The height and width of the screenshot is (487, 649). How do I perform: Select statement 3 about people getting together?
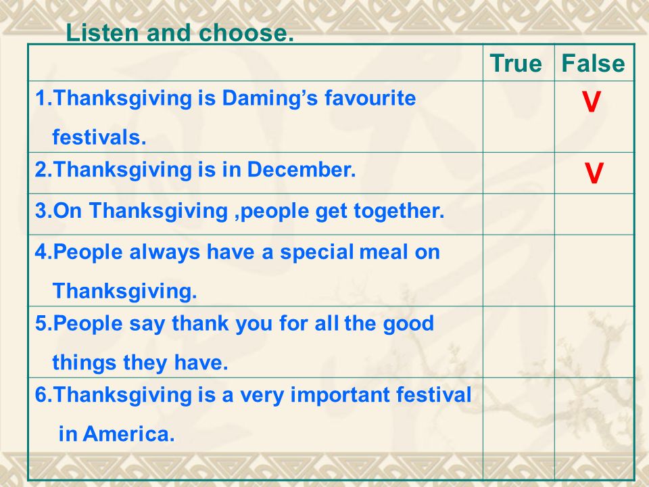pyautogui.click(x=239, y=211)
